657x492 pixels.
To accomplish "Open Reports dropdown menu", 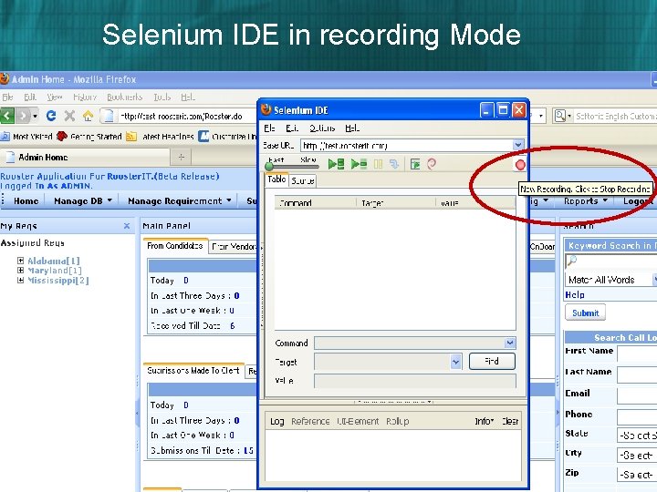I will [x=585, y=201].
